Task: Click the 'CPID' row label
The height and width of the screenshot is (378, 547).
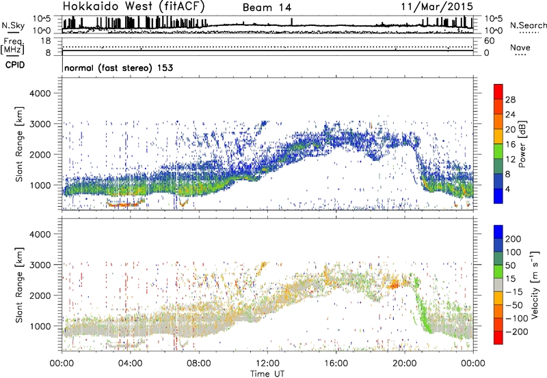Action: coord(15,65)
